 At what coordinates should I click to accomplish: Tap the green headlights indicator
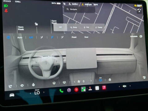click(x=6, y=6)
